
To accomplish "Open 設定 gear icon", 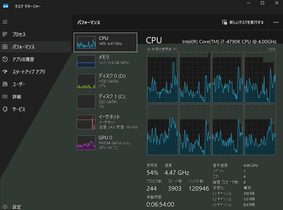I will 5,207.
